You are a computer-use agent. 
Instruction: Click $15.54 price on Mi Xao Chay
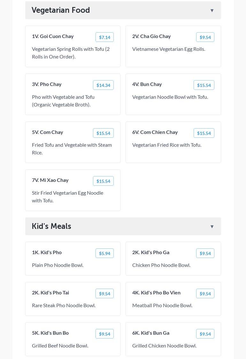click(103, 181)
